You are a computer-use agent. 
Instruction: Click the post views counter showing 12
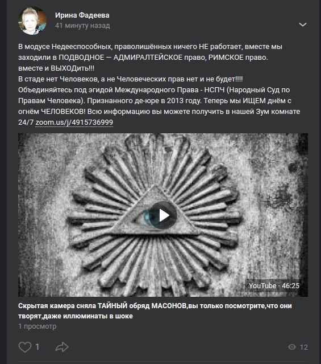pyautogui.click(x=304, y=347)
